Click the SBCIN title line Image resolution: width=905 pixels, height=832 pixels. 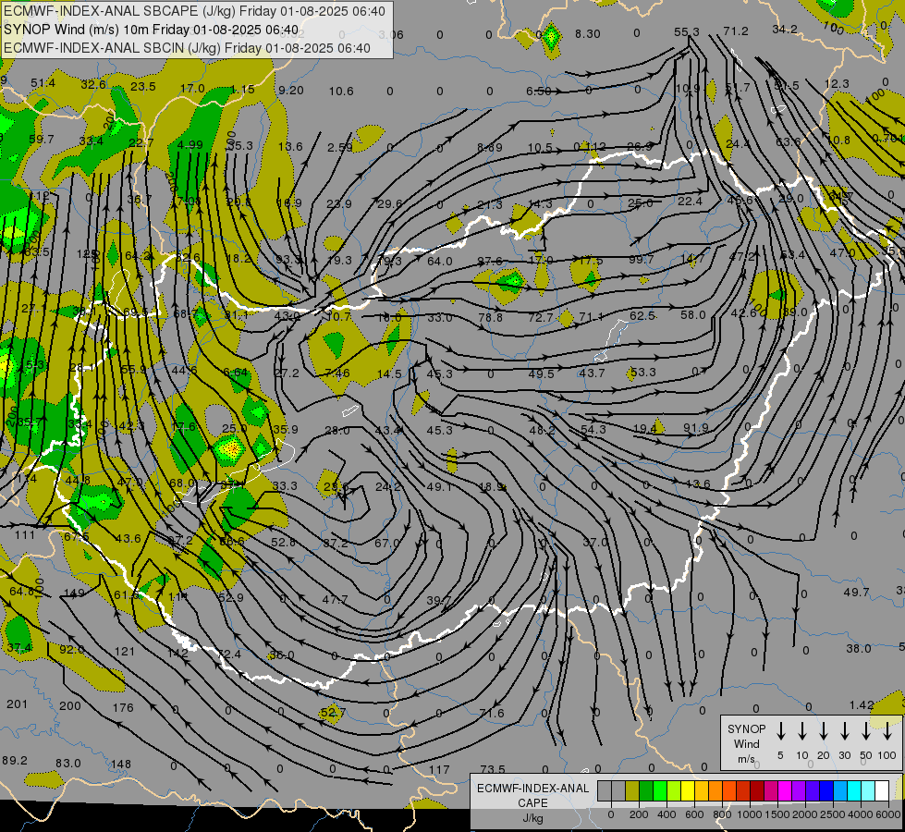click(187, 48)
